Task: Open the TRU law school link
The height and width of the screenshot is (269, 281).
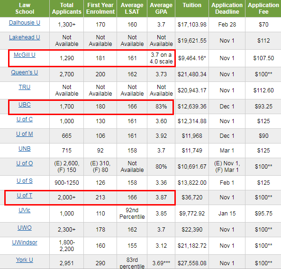Action: point(25,87)
